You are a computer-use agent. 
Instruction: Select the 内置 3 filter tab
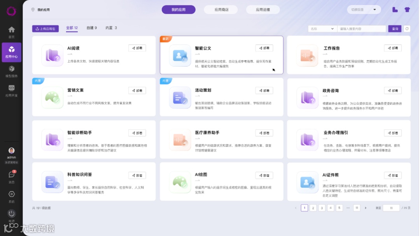pyautogui.click(x=111, y=28)
